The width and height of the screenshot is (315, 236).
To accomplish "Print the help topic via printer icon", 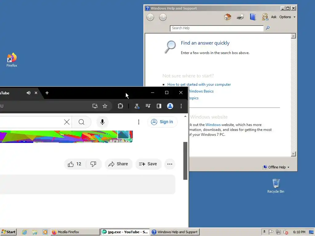I will pos(240,17).
